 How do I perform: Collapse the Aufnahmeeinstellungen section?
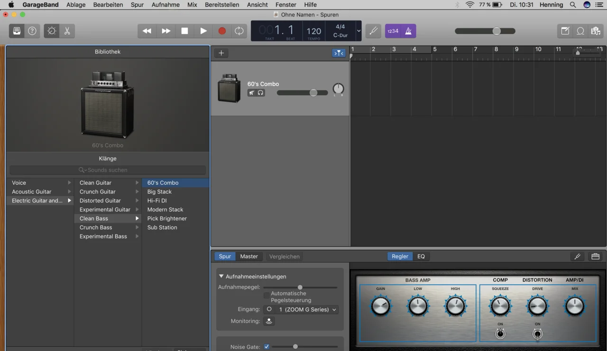tap(221, 276)
